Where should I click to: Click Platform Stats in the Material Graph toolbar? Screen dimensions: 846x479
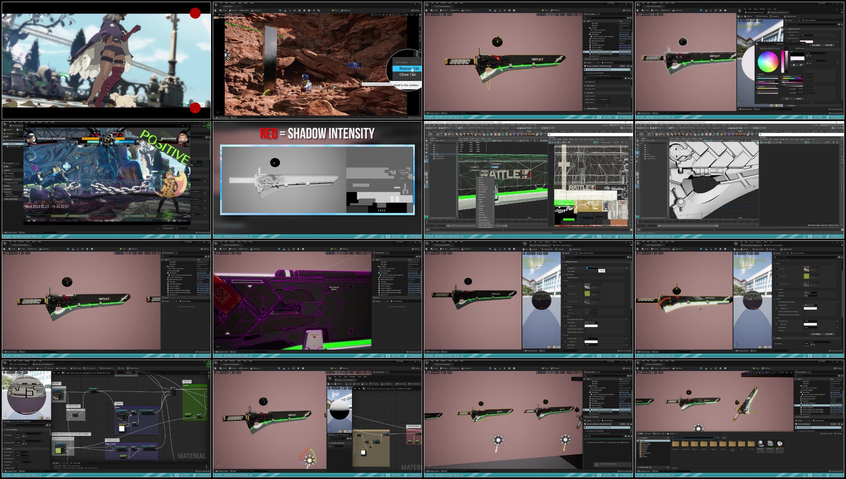[x=133, y=368]
